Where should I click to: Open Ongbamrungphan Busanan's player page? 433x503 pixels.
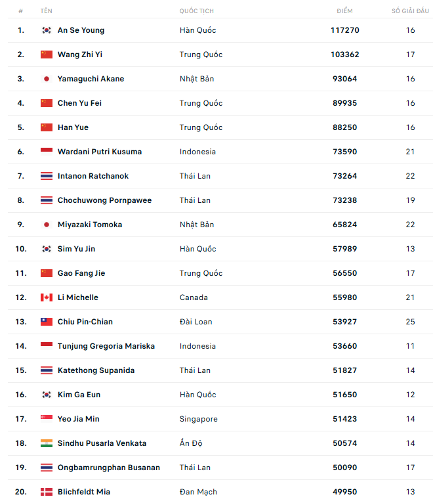point(109,468)
